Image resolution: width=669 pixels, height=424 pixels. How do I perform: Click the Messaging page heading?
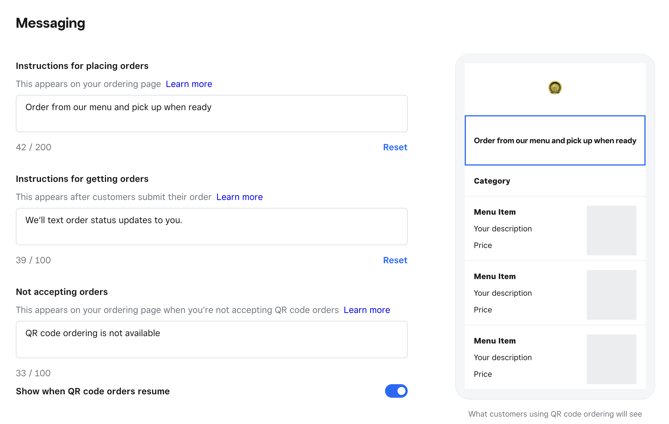pyautogui.click(x=50, y=23)
